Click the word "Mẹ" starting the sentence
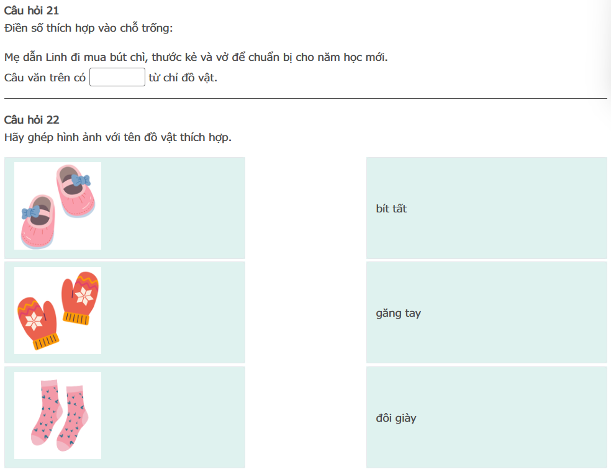Viewport: 611px width, 472px height. click(11, 58)
